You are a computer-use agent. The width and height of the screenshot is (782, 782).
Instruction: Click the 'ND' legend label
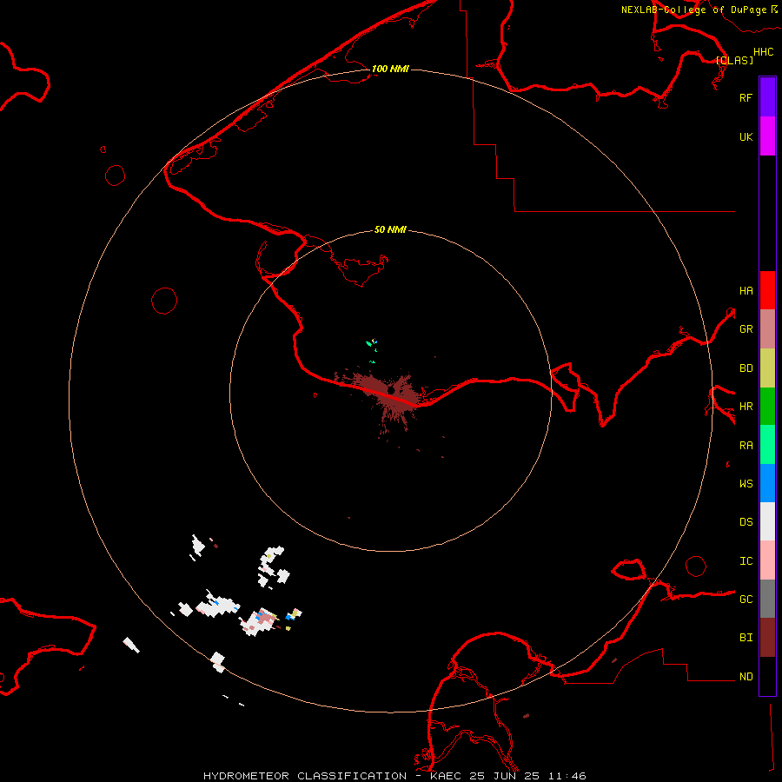coord(746,677)
